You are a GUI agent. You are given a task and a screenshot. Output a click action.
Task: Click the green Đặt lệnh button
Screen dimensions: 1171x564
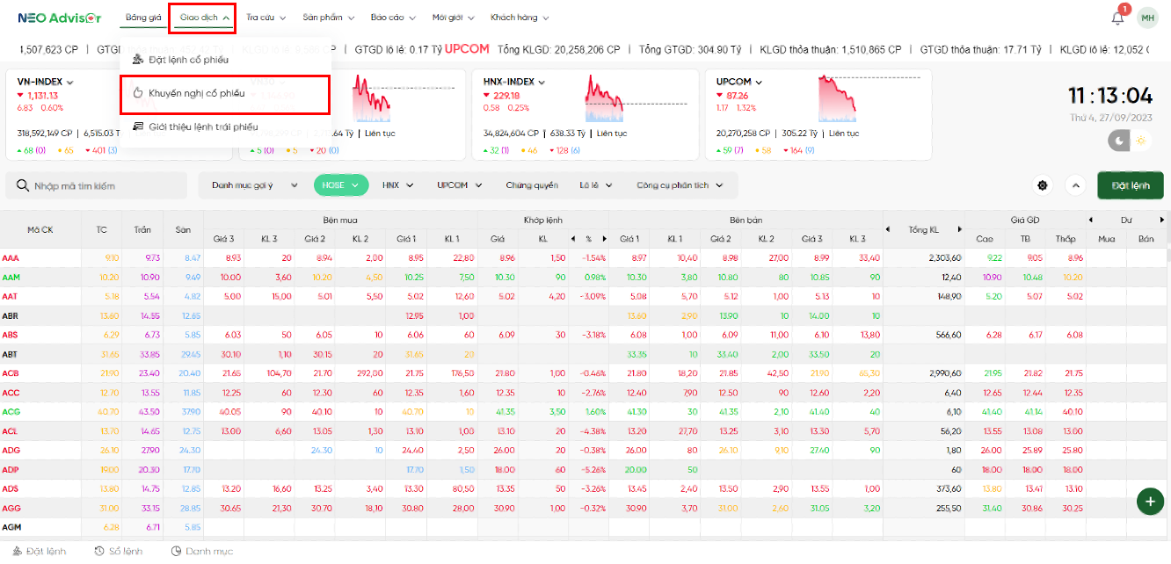(x=1130, y=185)
